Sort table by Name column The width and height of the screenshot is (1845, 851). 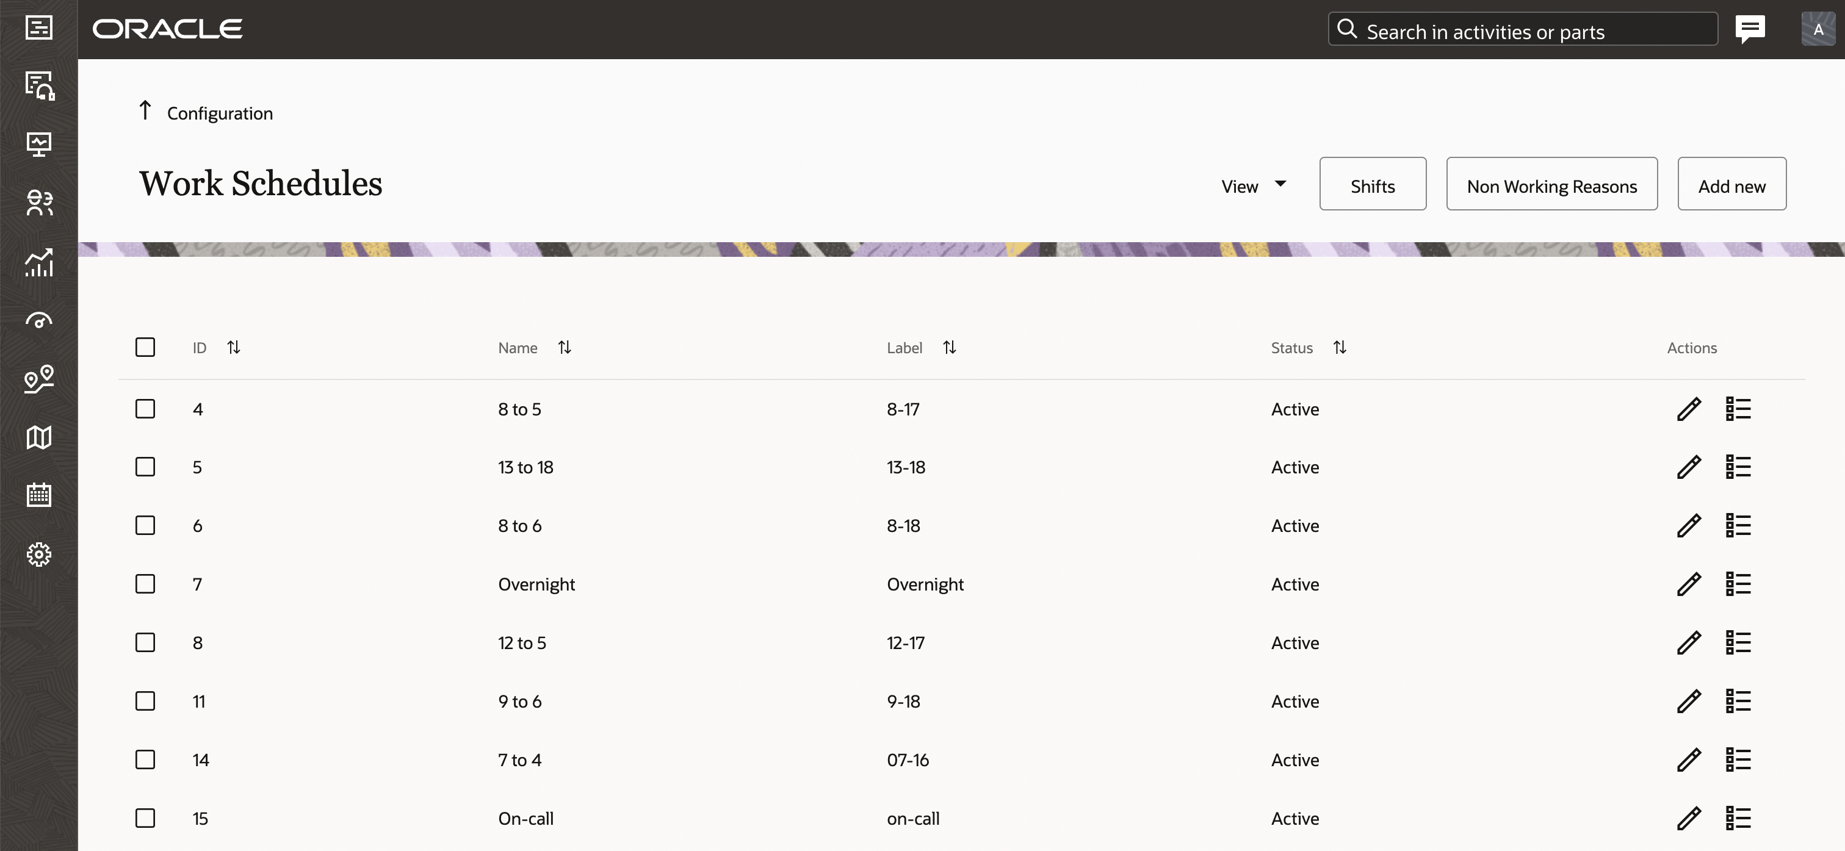click(x=565, y=347)
